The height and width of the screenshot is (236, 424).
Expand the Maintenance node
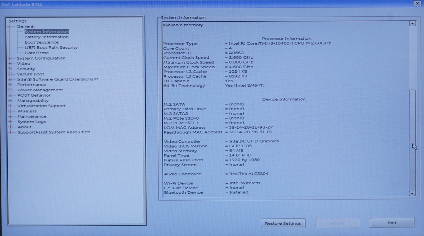(x=10, y=116)
